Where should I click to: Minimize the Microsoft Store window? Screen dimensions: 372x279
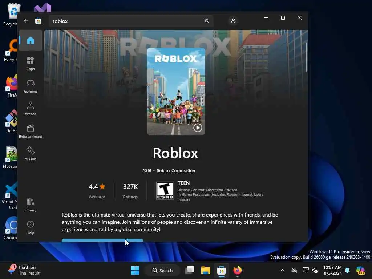click(266, 18)
